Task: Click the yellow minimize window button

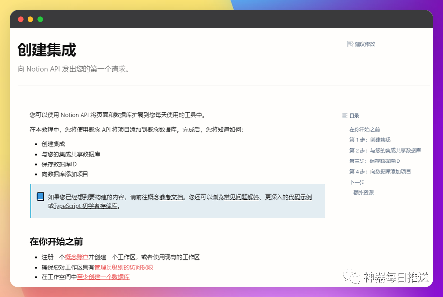Action: [30, 19]
